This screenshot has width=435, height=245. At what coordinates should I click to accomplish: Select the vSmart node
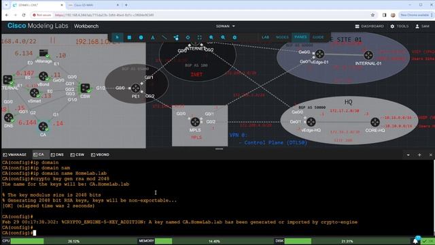[35, 93]
